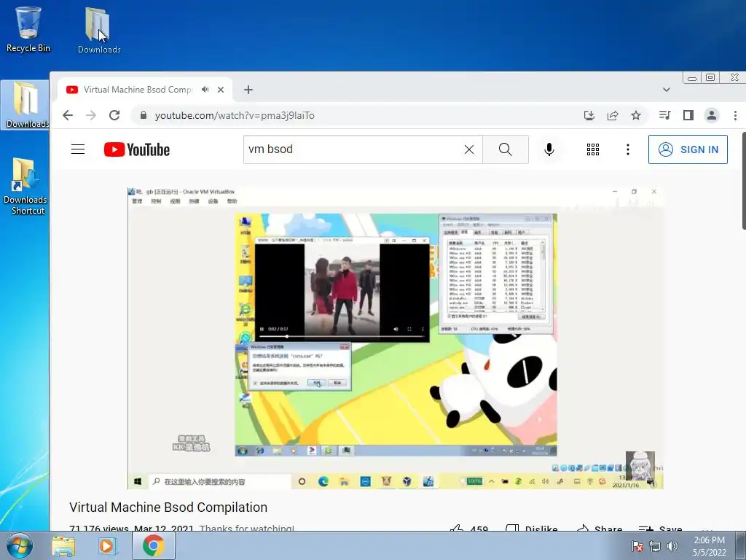Click the address bar URL
The width and height of the screenshot is (746, 560).
pos(235,116)
